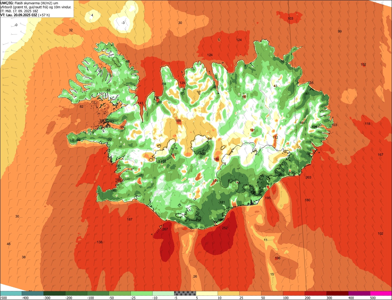Click the dark red legend swatch between 300 and 400
Image resolution: width=392 pixels, height=300 pixels.
(337, 293)
